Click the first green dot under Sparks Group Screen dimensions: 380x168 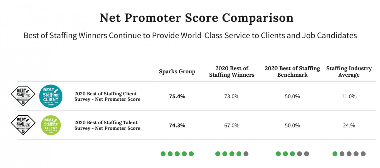(x=163, y=154)
